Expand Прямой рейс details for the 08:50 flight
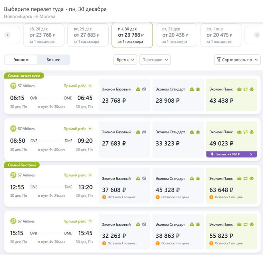This screenshot has width=263, height=255. (90, 129)
